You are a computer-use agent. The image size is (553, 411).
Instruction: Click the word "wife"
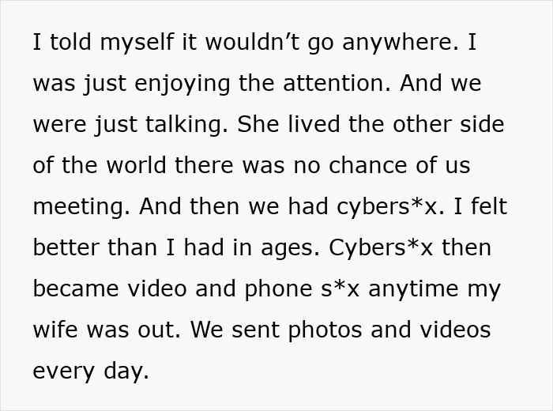click(x=57, y=330)
